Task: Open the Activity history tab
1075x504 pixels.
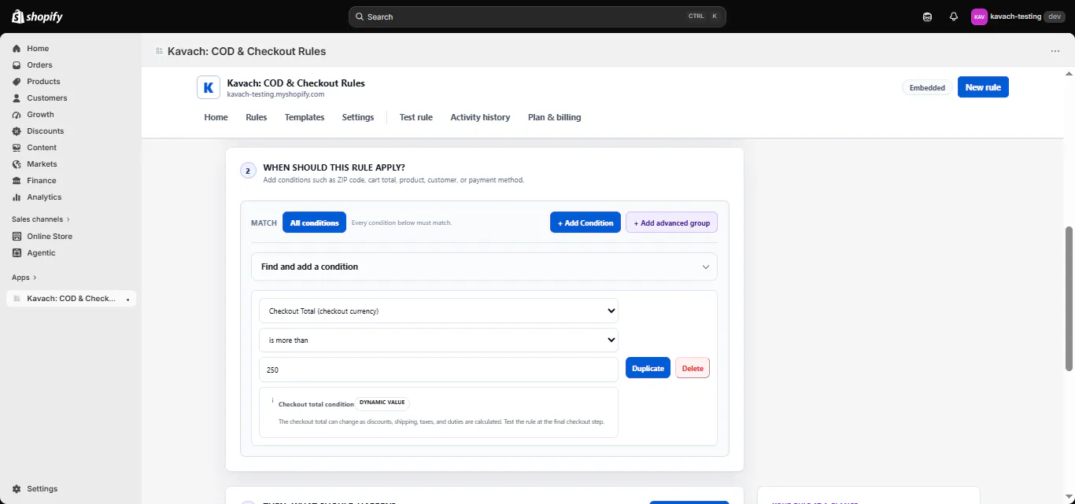Action: tap(480, 117)
